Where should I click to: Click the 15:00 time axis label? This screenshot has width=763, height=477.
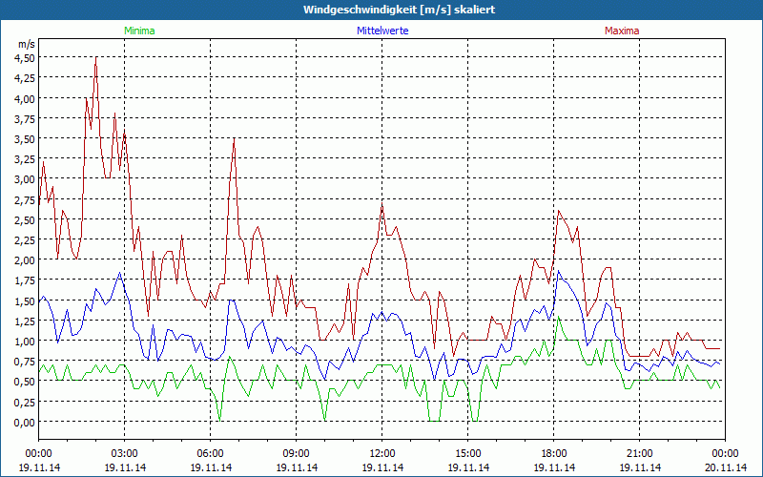coord(468,454)
